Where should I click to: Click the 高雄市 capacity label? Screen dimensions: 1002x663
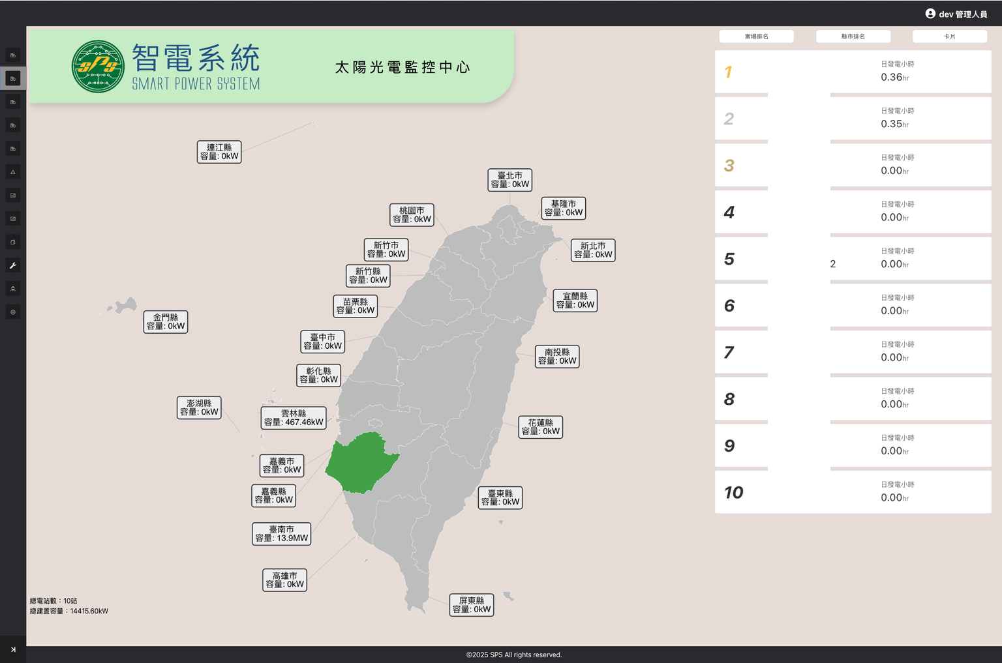pyautogui.click(x=285, y=580)
